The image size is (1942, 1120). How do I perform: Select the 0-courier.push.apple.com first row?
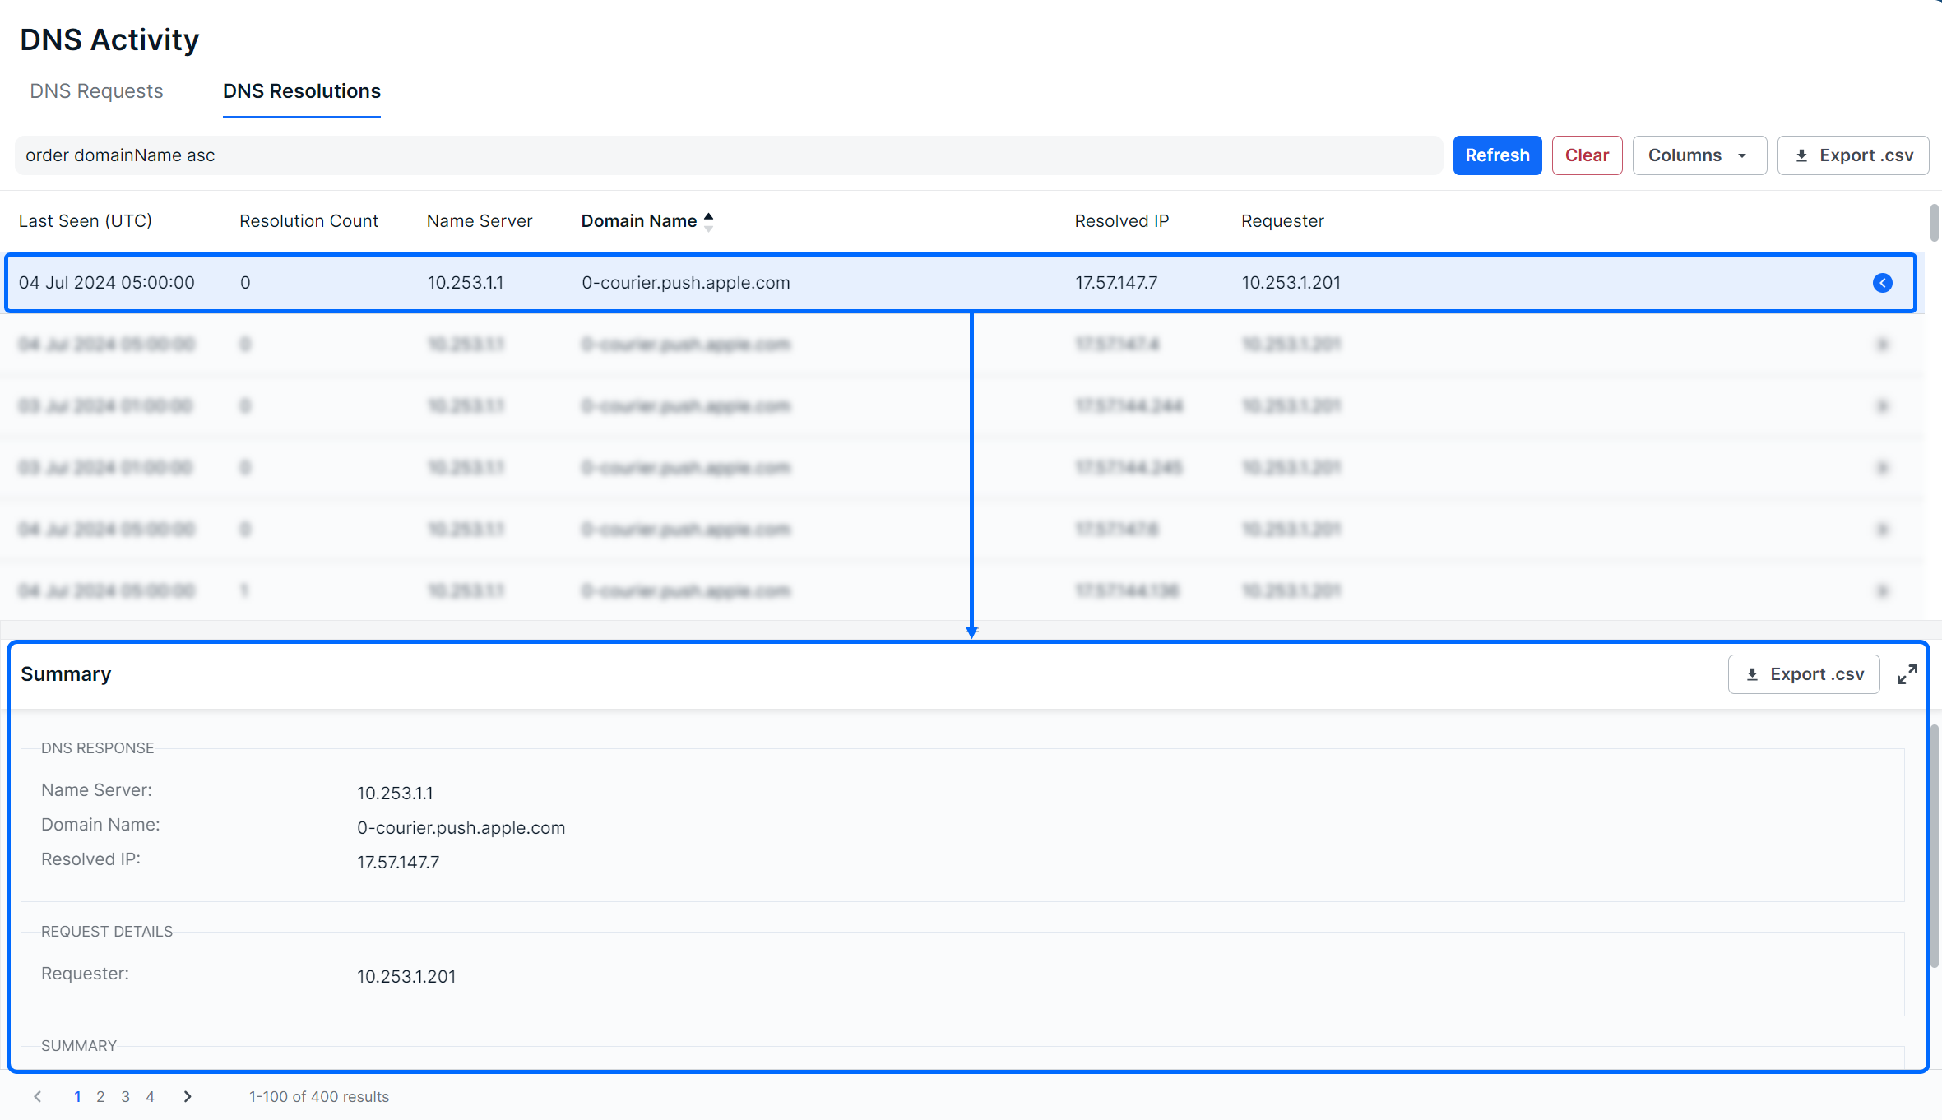(x=685, y=283)
